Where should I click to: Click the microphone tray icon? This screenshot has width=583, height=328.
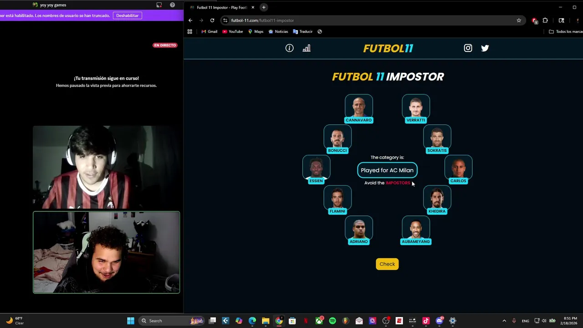point(514,321)
